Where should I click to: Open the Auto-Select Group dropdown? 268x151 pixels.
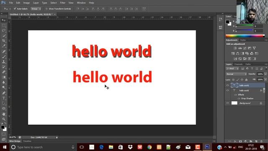coord(36,8)
